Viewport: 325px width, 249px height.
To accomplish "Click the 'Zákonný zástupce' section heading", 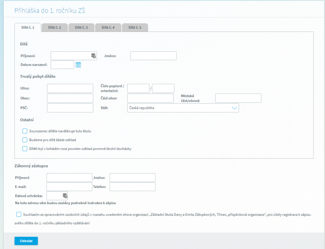I will click(x=31, y=166).
